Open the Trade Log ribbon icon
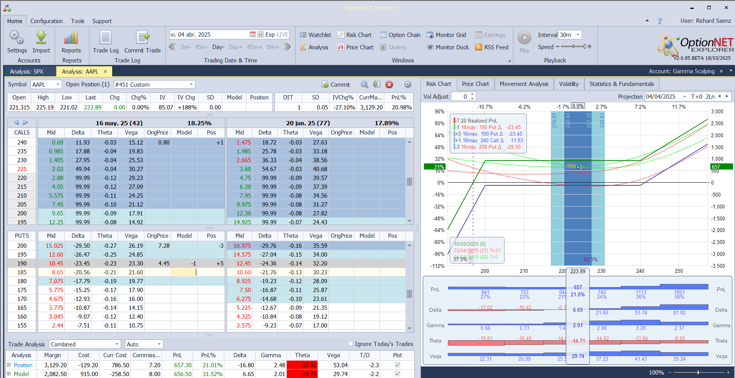Viewport: 735px width, 378px height. tap(106, 38)
